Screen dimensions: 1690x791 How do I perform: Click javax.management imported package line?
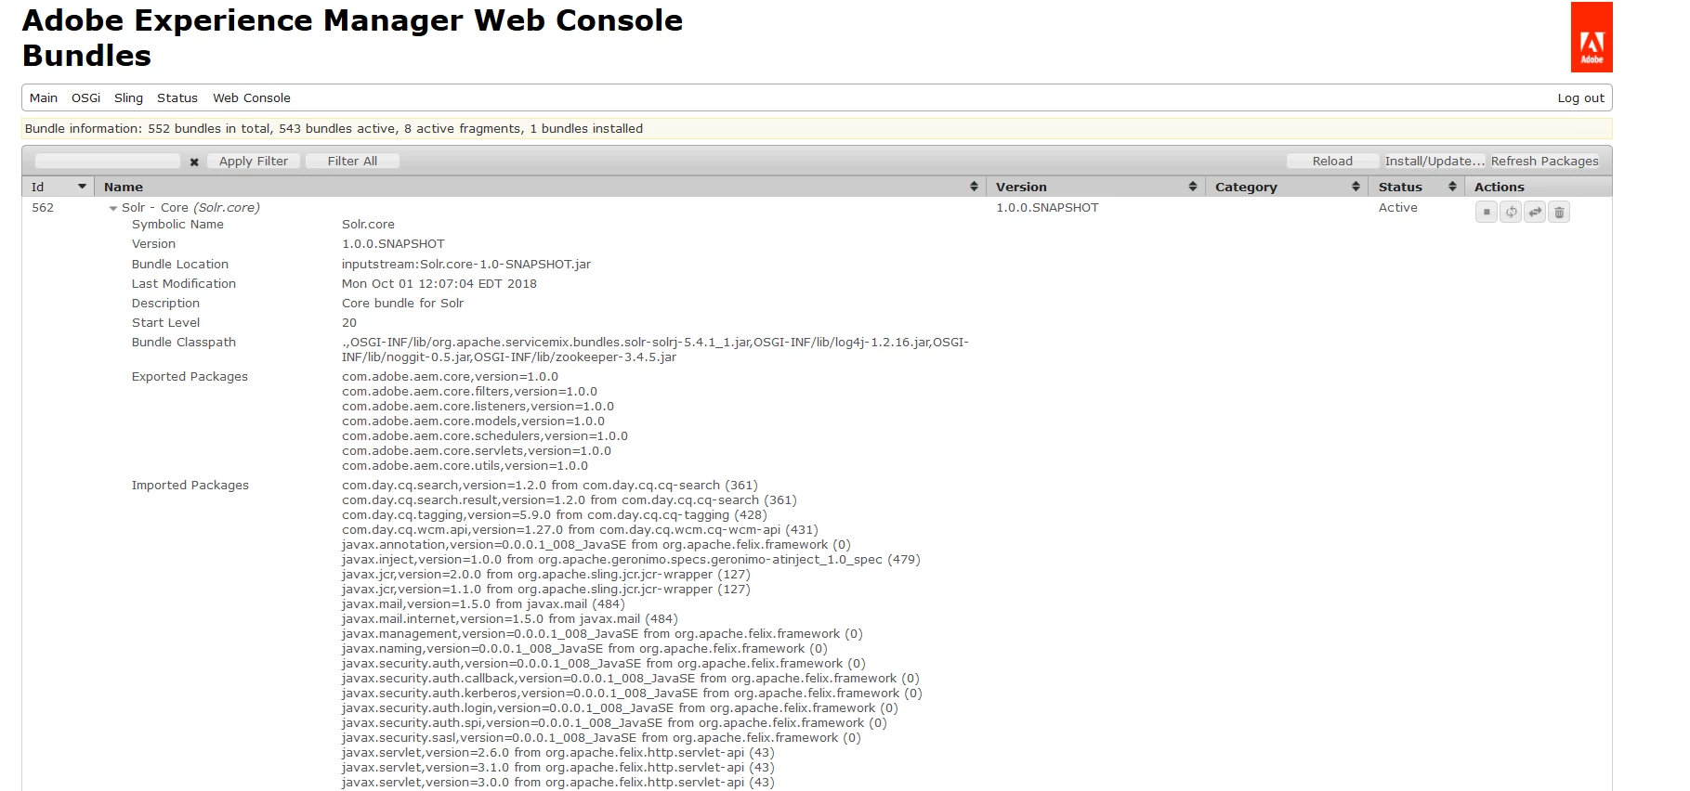click(602, 634)
